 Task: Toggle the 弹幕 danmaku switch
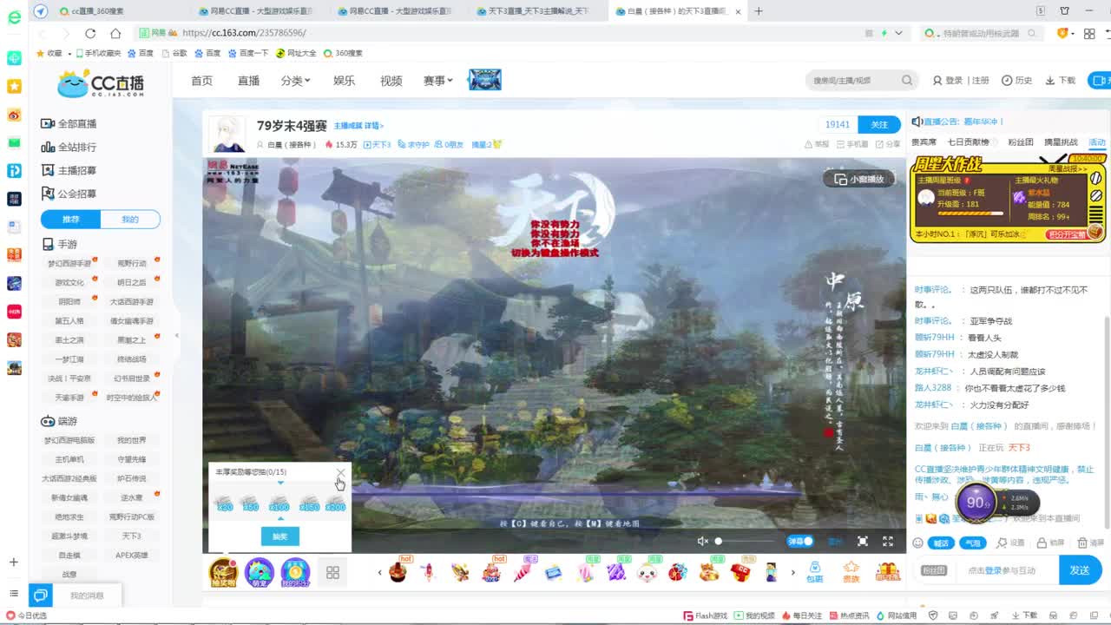(800, 541)
